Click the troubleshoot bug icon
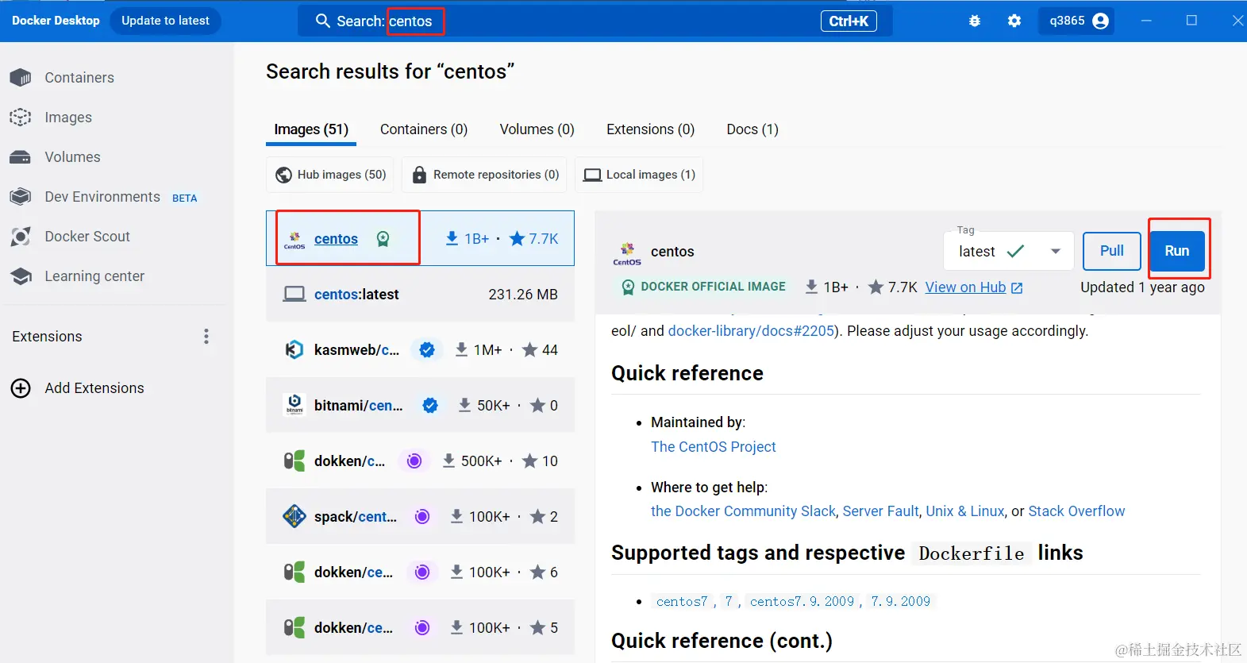The width and height of the screenshot is (1247, 663). point(975,21)
